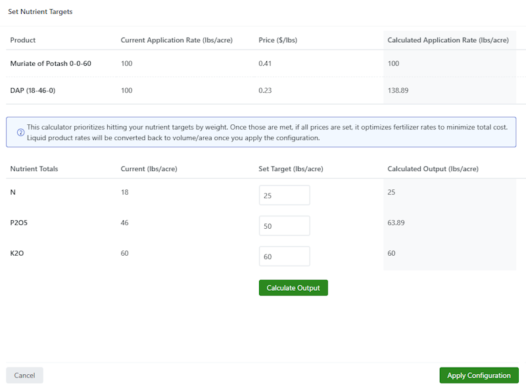Click the info icon in the blue notice
This screenshot has height=388, width=526.
(x=20, y=132)
